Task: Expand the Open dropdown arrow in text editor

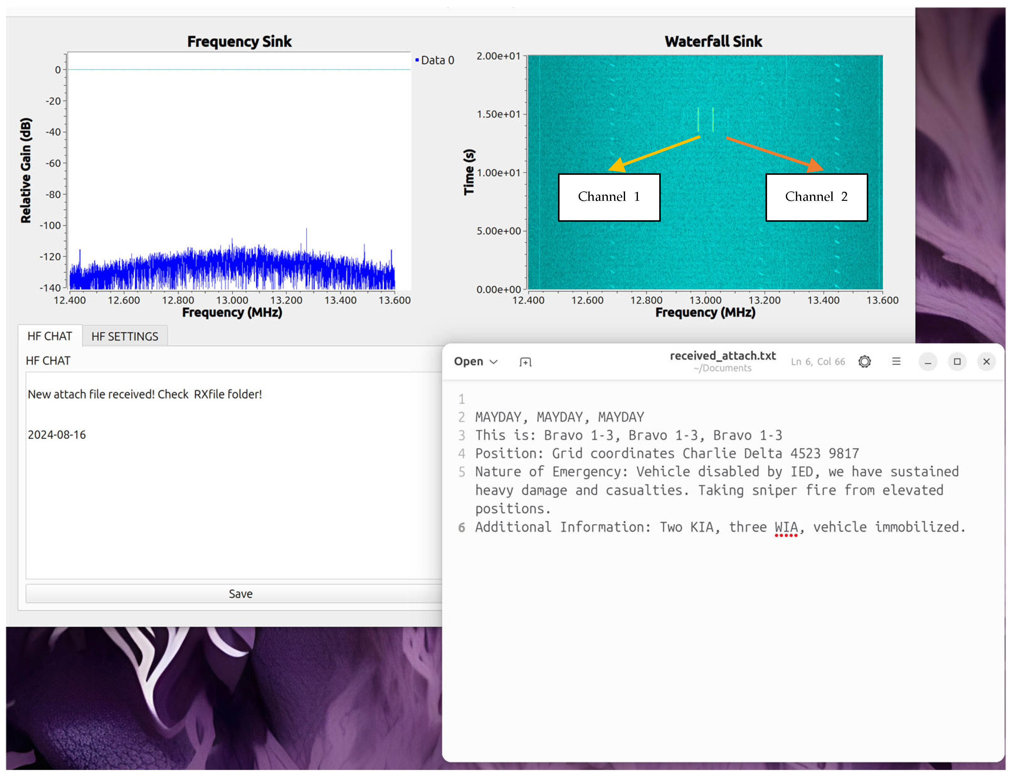Action: 494,362
